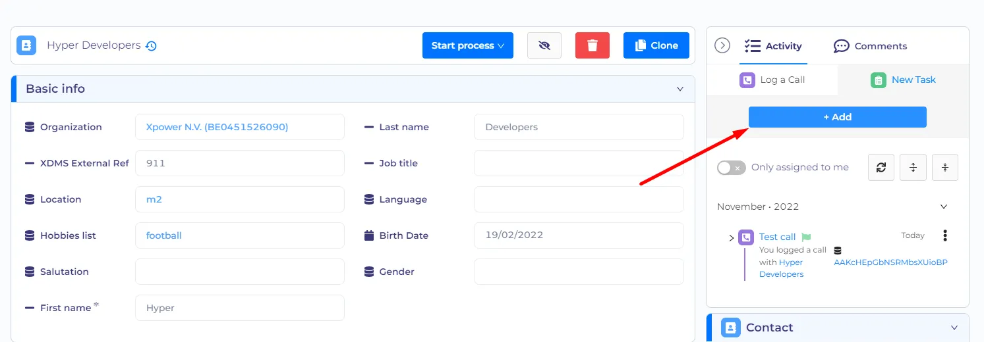Image resolution: width=984 pixels, height=342 pixels.
Task: Click the empty Job title field
Action: click(x=579, y=163)
